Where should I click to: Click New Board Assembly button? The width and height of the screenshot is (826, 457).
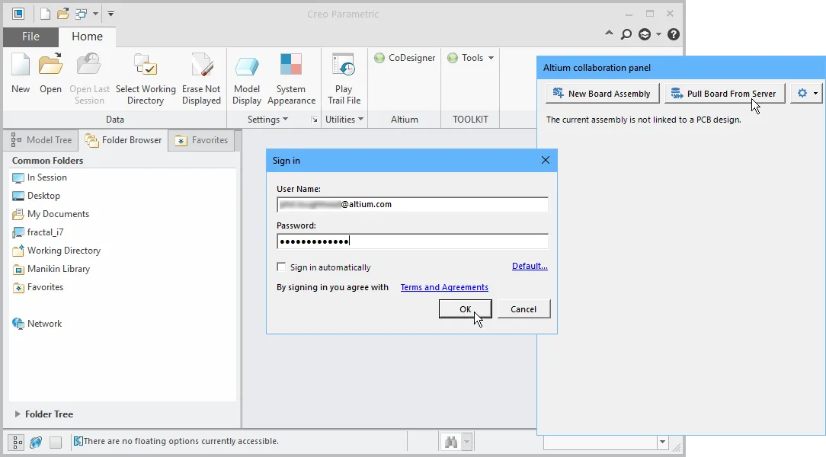point(602,94)
